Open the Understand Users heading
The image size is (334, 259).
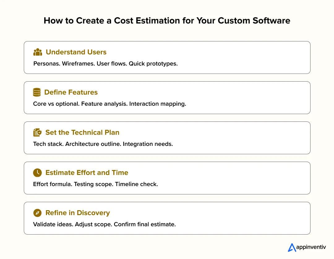(x=76, y=52)
